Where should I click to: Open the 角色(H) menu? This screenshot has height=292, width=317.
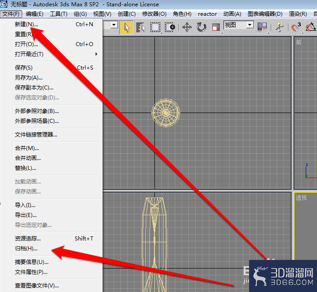(x=182, y=14)
